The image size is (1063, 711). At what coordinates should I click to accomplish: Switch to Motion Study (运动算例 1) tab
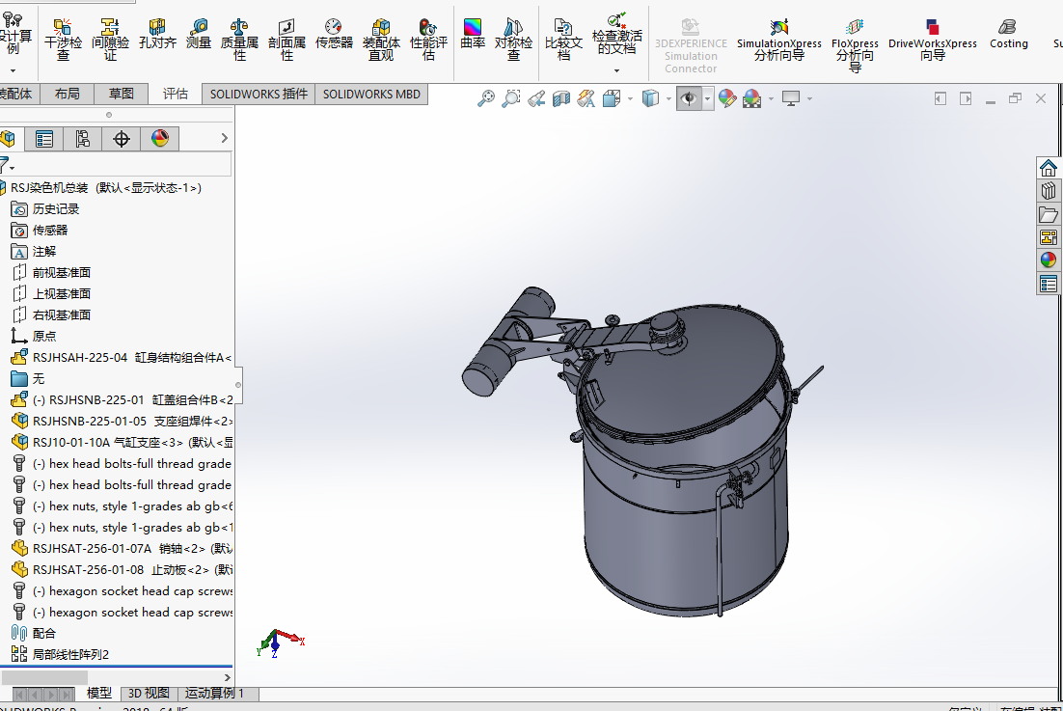[214, 694]
